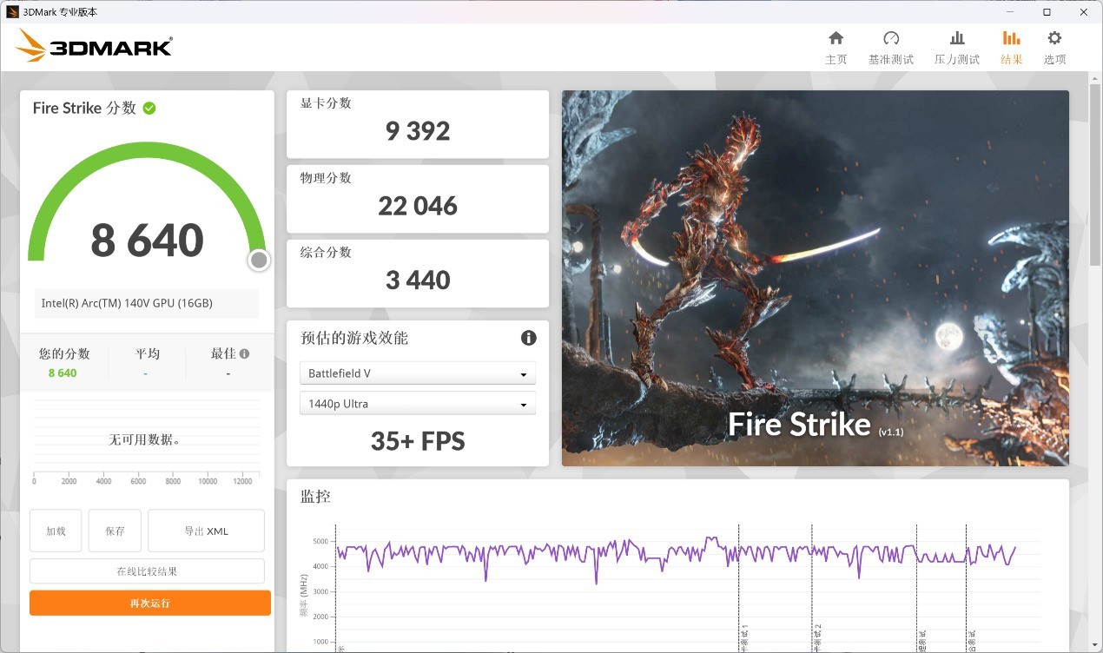Click the info icon beside 预估的游戏效能
Image resolution: width=1103 pixels, height=653 pixels.
(528, 338)
